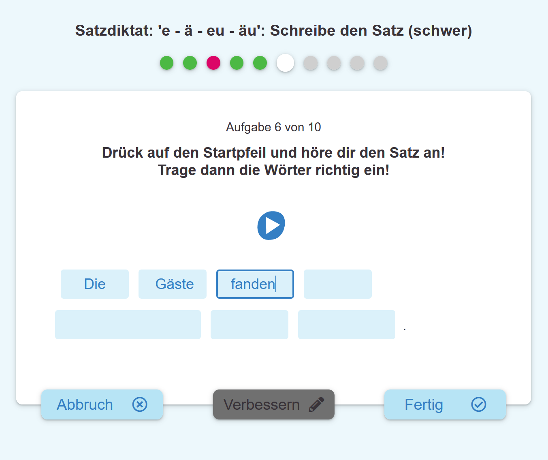Select the pink progress dot for task three
The height and width of the screenshot is (460, 548).
point(213,63)
